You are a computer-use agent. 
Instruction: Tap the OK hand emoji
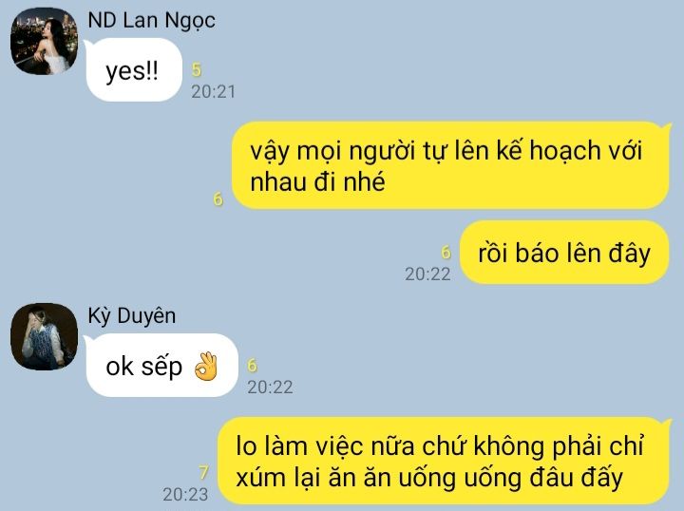click(x=205, y=367)
